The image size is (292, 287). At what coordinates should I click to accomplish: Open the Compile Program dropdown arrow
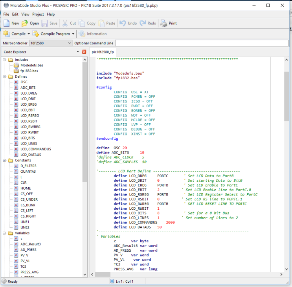tap(73, 34)
